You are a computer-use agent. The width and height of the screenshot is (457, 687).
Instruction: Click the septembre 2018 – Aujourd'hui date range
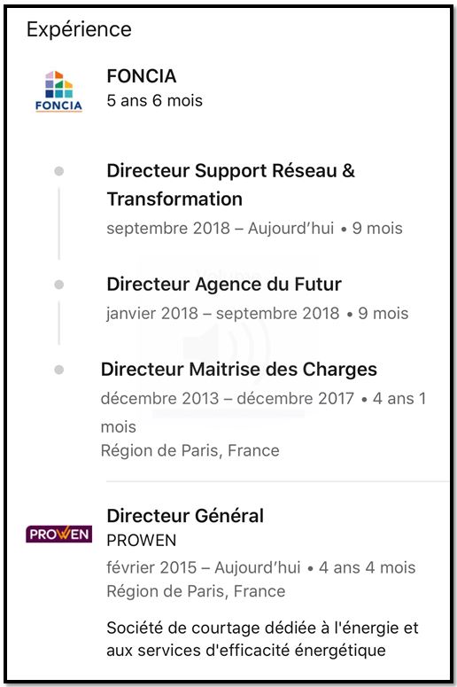click(x=221, y=229)
